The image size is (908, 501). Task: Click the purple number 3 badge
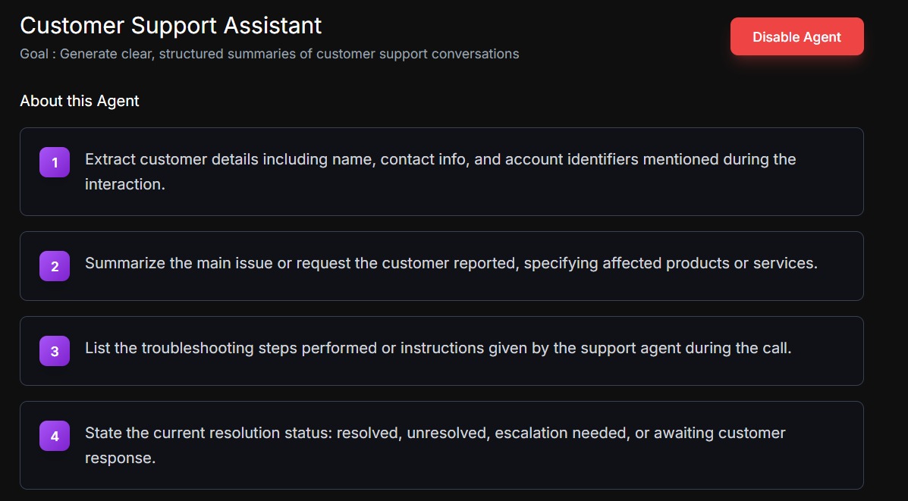[x=55, y=351]
